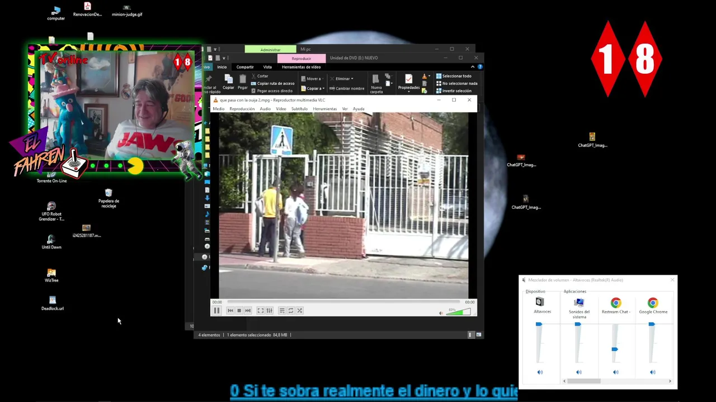Switch to Explorer Inicio ribbon tab
This screenshot has height=402, width=716.
222,67
